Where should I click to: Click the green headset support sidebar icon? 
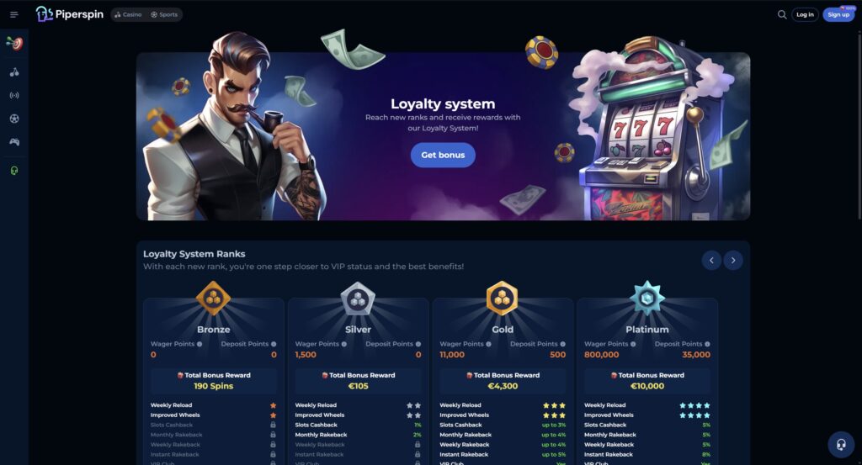(x=14, y=171)
